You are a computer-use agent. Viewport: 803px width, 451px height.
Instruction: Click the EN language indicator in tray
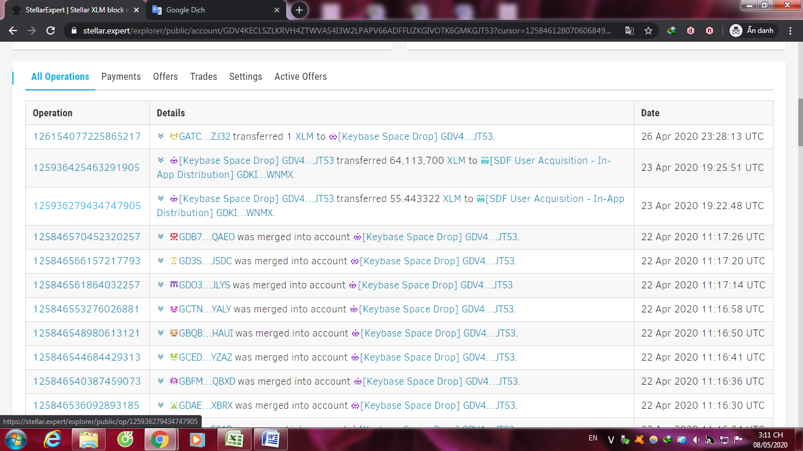(x=593, y=438)
